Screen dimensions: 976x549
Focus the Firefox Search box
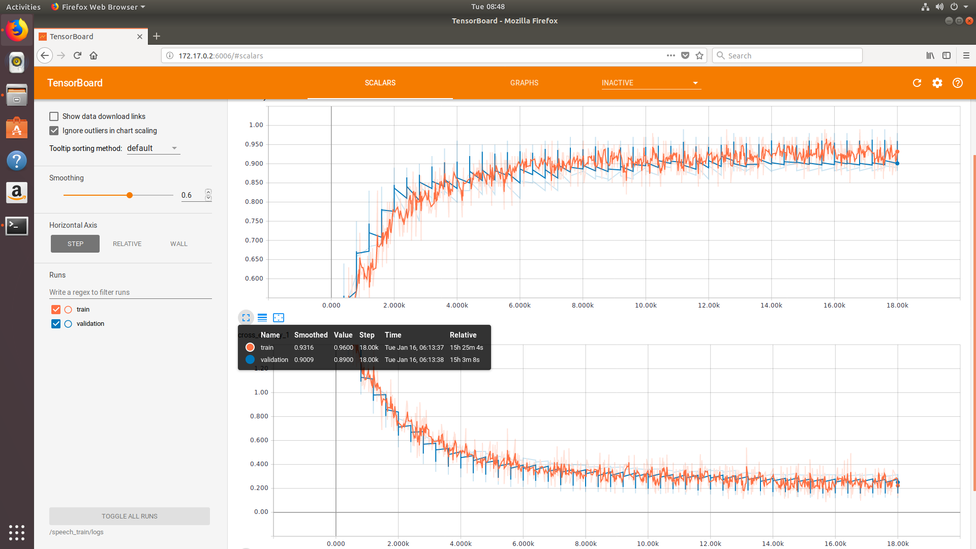[787, 55]
